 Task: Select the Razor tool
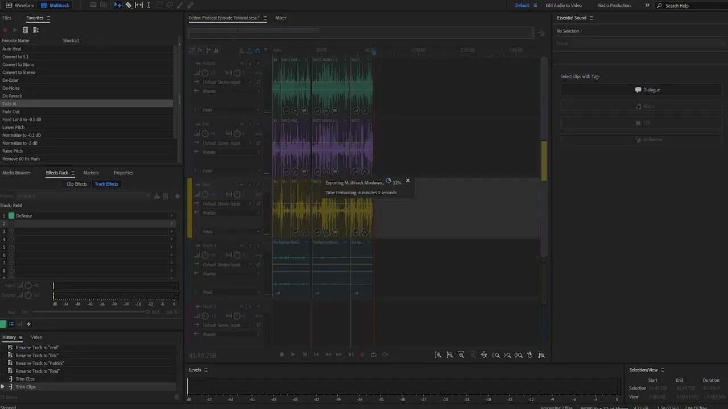[129, 5]
